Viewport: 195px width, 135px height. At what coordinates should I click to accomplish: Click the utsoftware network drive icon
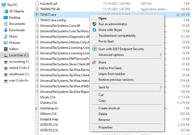6,74
